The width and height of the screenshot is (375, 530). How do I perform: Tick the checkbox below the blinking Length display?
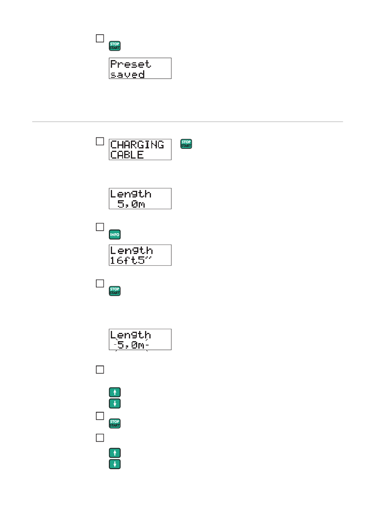click(x=100, y=370)
